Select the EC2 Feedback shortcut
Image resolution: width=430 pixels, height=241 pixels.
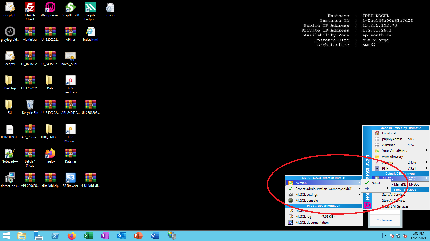70,84
